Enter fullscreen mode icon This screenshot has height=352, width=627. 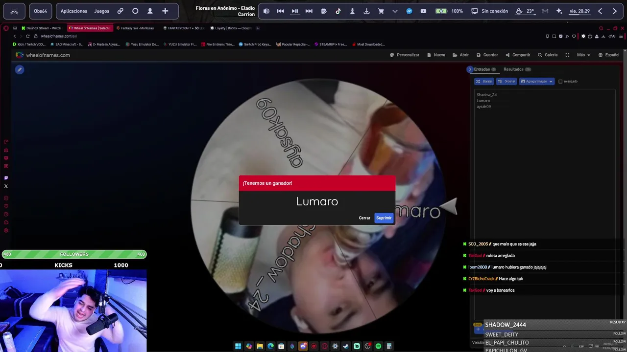coord(567,55)
